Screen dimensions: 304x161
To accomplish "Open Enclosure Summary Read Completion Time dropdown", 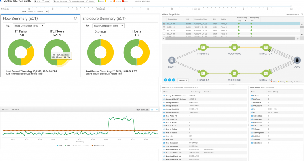I will tap(109, 25).
